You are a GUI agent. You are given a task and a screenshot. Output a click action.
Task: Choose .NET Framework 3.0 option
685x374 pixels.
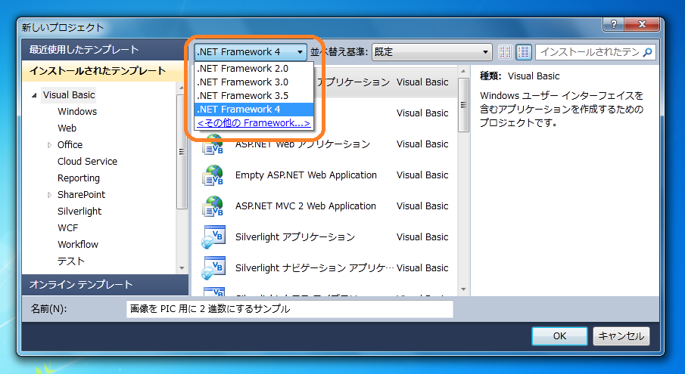[x=254, y=82]
